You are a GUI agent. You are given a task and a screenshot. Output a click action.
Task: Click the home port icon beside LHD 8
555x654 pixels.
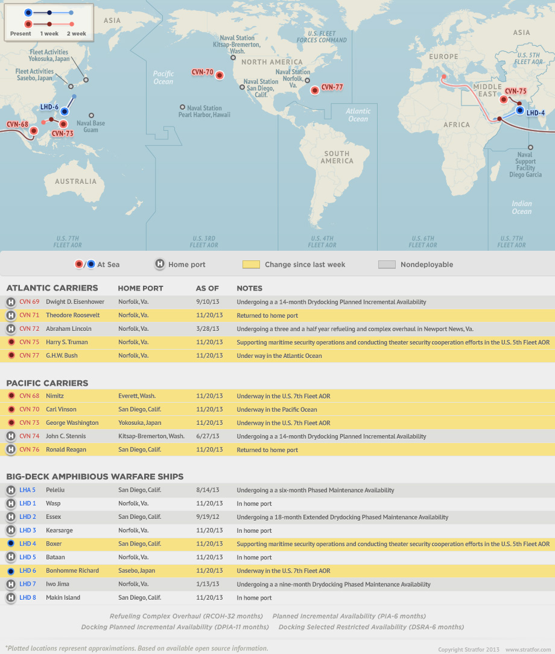pyautogui.click(x=11, y=598)
